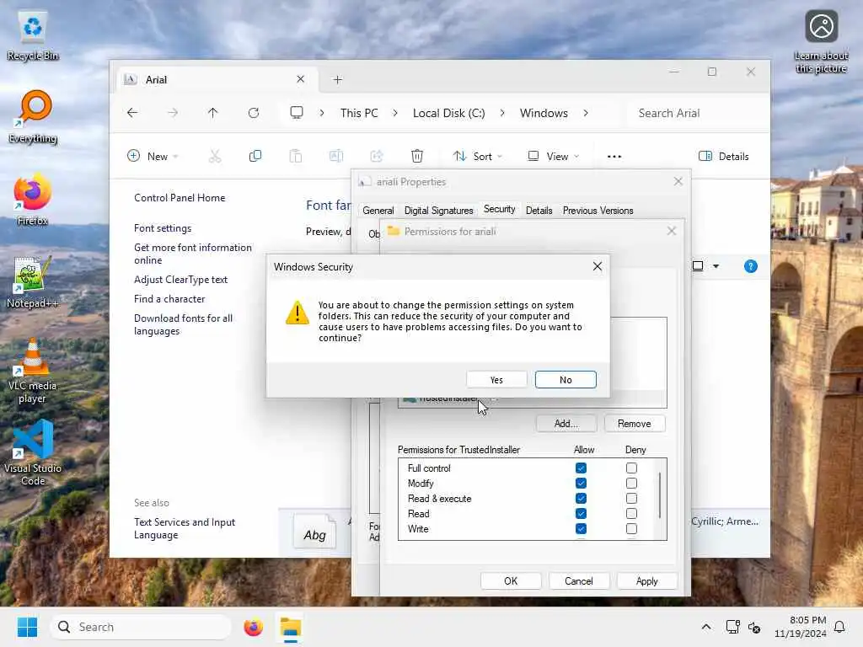Click Learn about this picture icon
Screen dimensions: 863x647
coord(821,42)
